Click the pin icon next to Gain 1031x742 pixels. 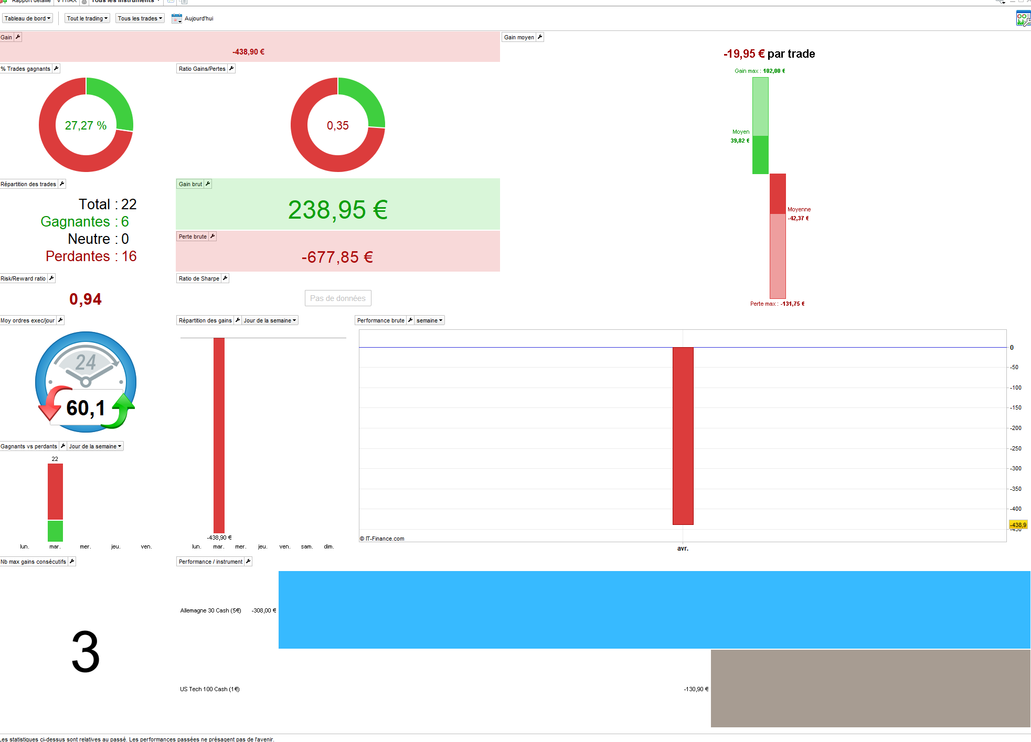(18, 37)
